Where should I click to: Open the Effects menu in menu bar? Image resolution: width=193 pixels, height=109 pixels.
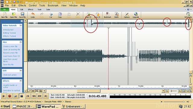click(22, 5)
